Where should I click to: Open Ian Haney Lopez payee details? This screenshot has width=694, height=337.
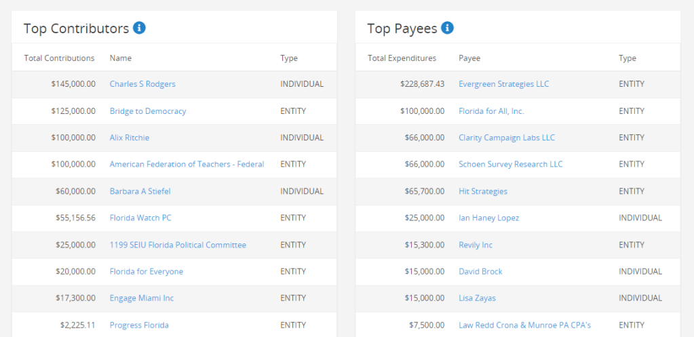489,218
